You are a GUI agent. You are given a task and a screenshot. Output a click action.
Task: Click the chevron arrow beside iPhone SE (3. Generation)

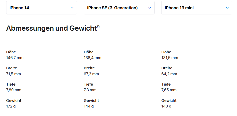(150, 8)
